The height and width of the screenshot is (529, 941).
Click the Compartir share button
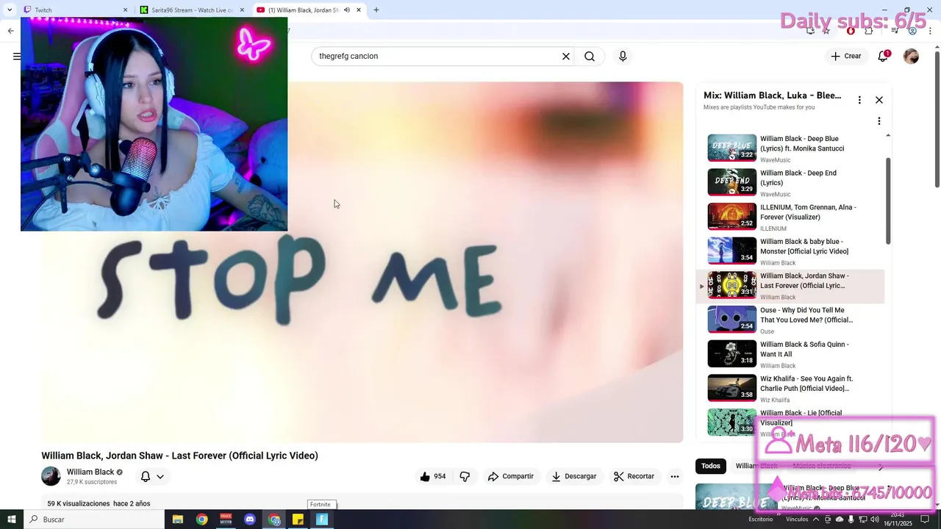click(x=511, y=476)
